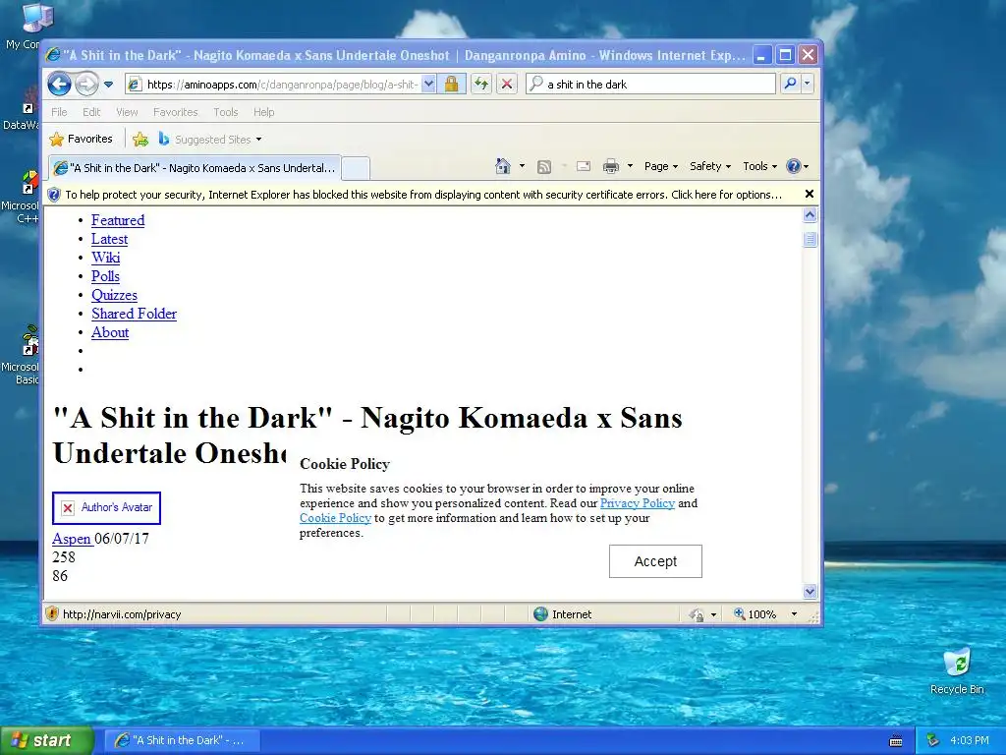The width and height of the screenshot is (1006, 755).
Task: Click the Help question mark icon
Action: coord(794,166)
